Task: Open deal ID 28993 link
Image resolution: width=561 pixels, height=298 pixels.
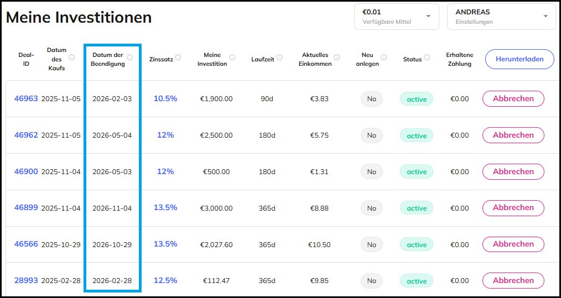Action: (x=26, y=281)
